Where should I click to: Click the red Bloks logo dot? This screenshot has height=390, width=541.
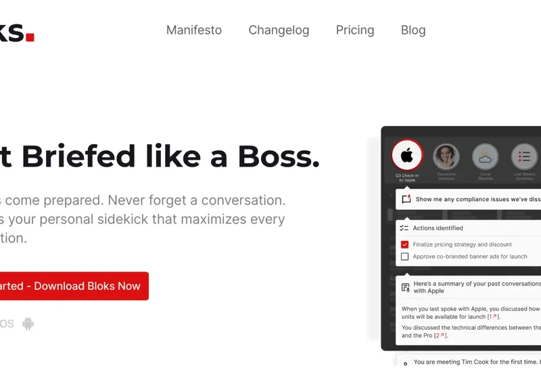[x=30, y=37]
